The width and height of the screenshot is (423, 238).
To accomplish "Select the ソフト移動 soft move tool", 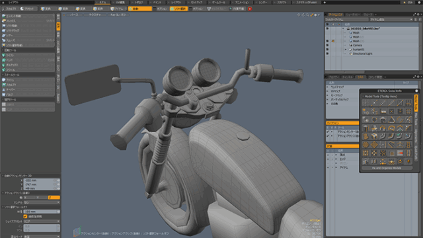I will (28, 26).
